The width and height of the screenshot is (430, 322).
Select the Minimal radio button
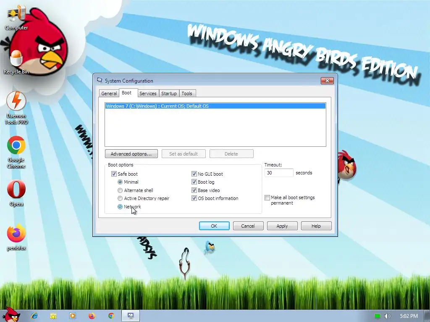tap(120, 182)
